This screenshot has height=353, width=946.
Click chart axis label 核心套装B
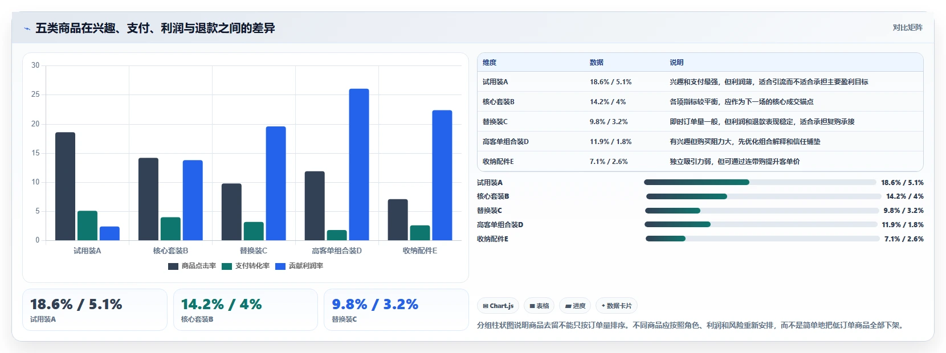(x=170, y=251)
